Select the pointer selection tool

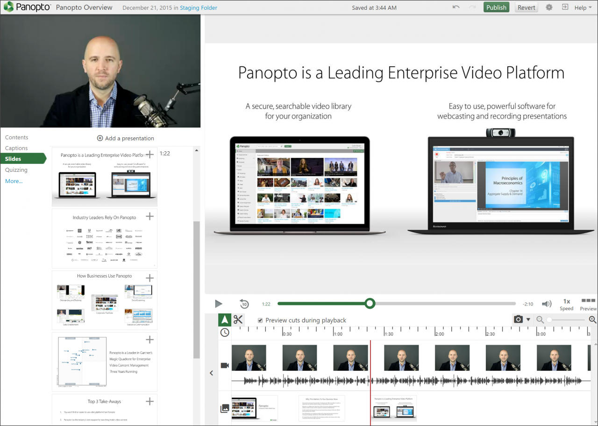point(225,320)
